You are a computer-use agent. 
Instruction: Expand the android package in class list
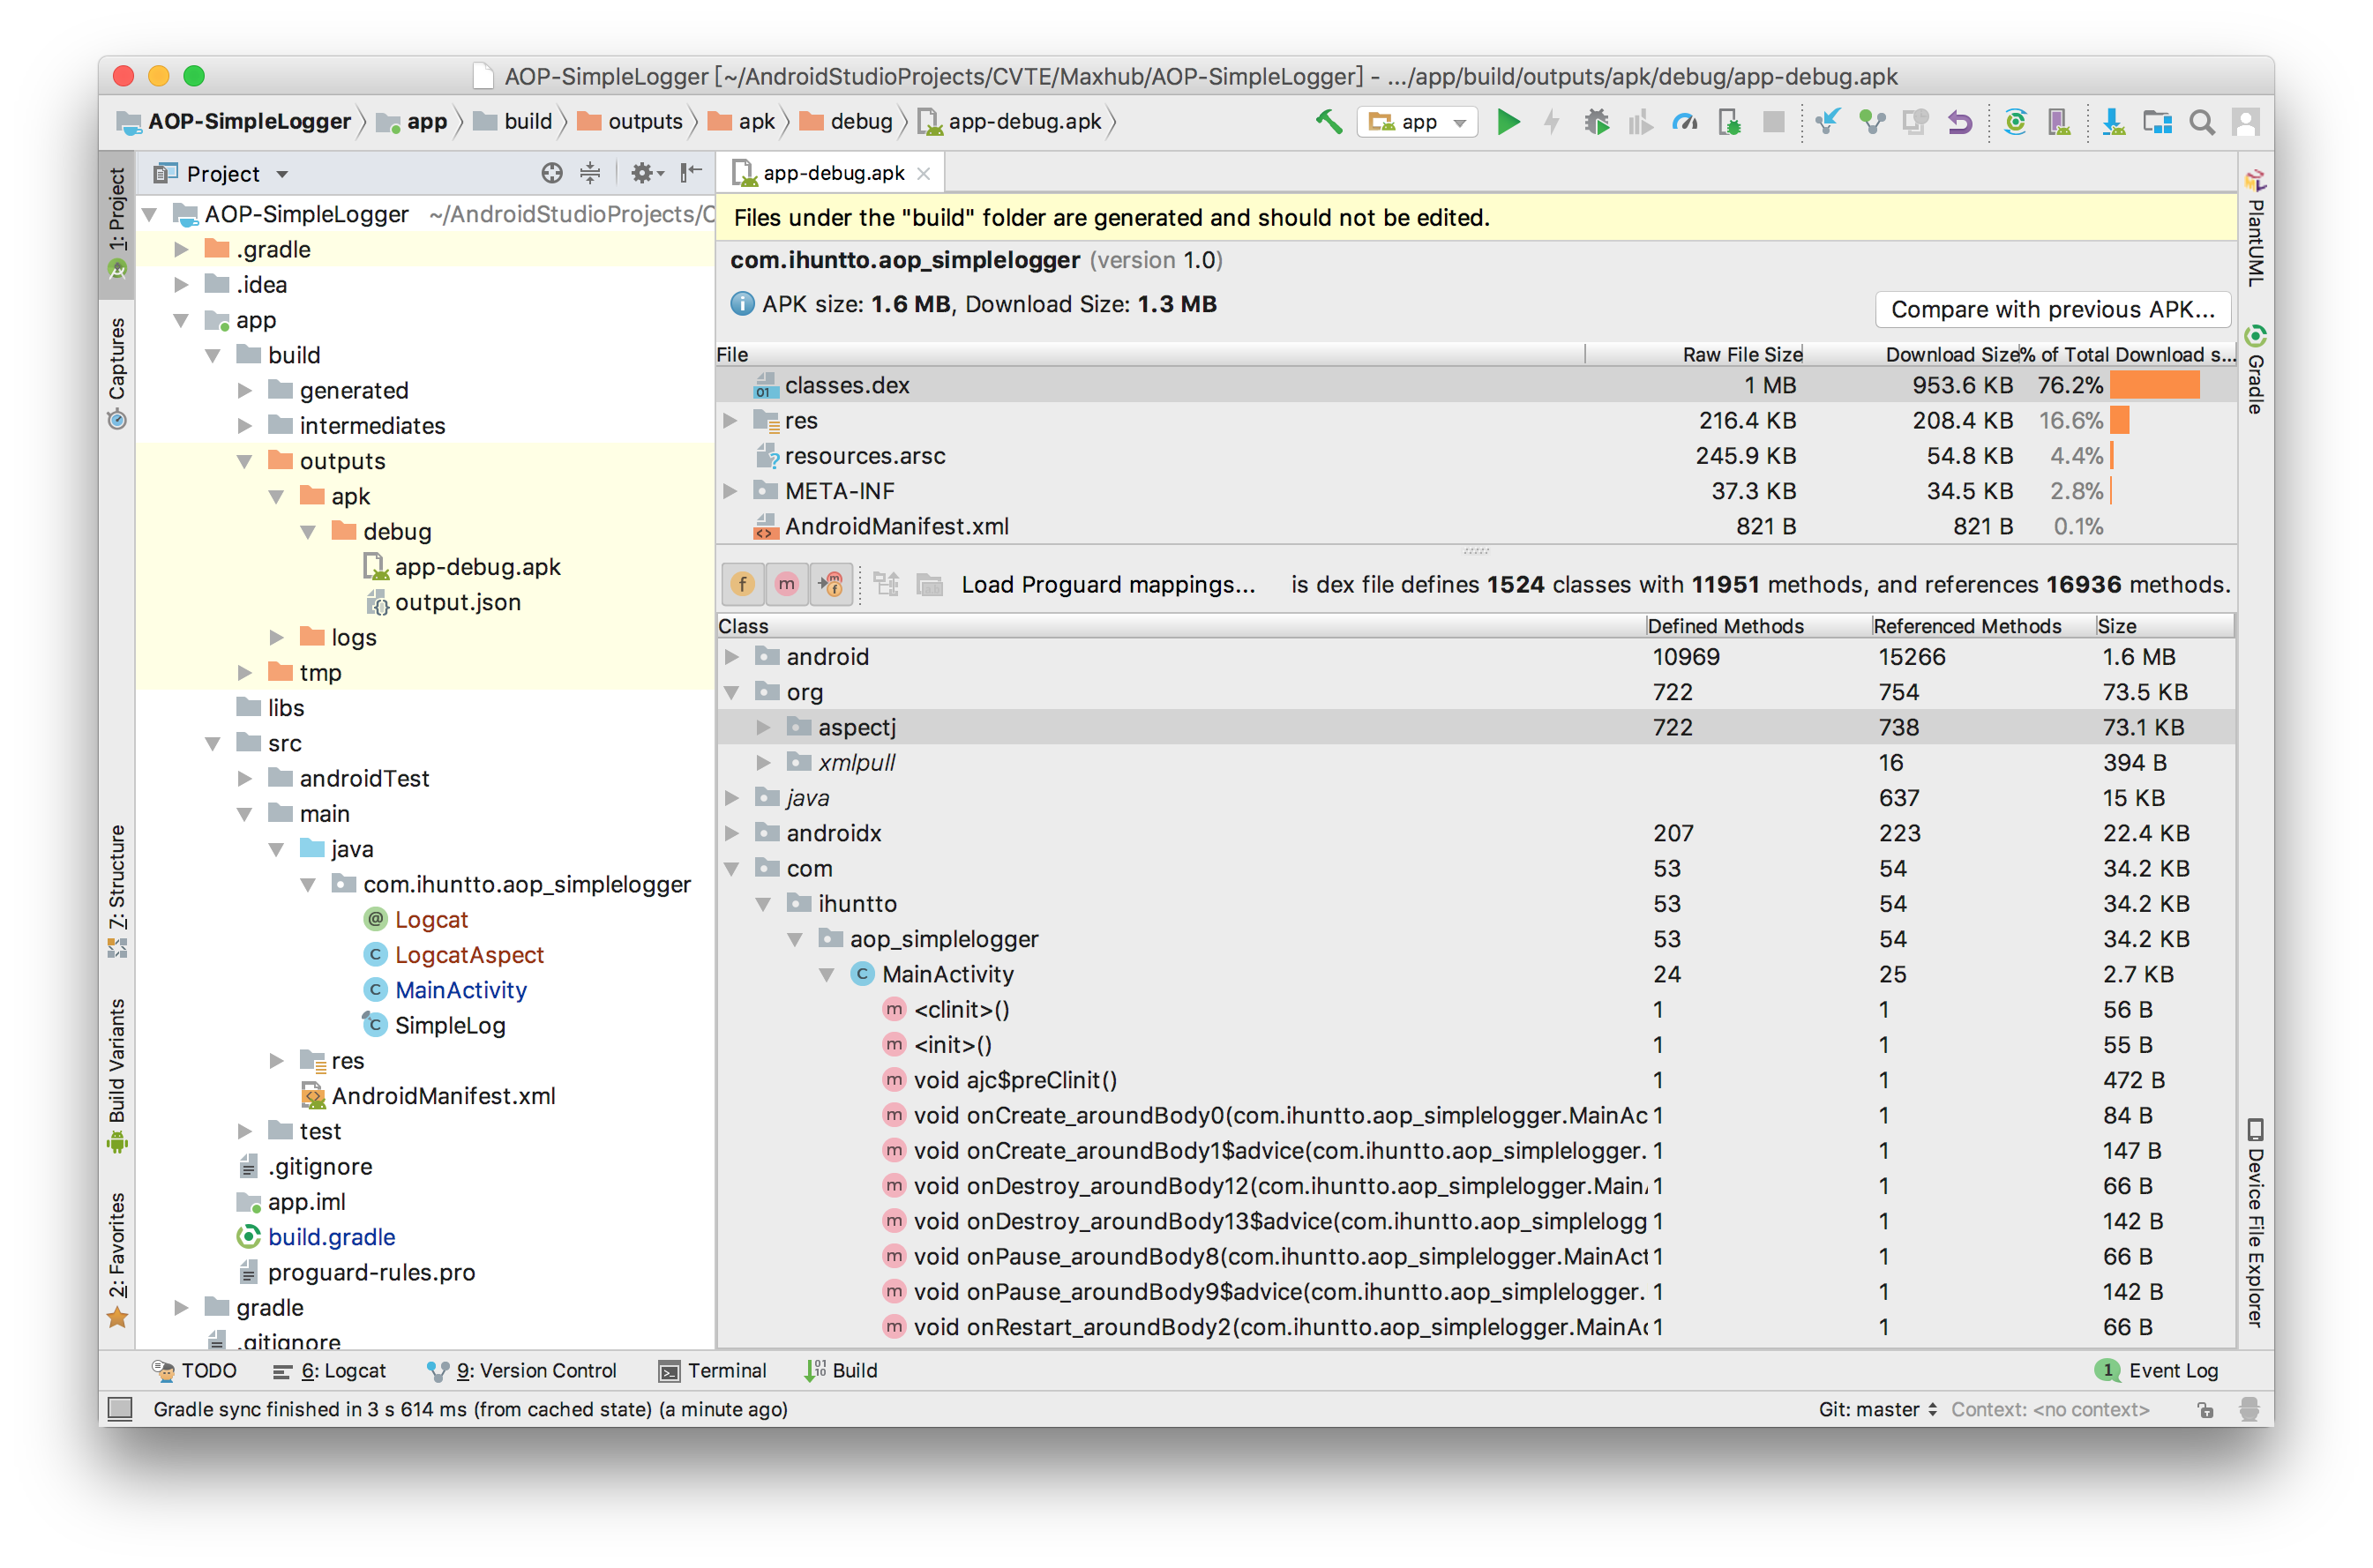coord(732,656)
